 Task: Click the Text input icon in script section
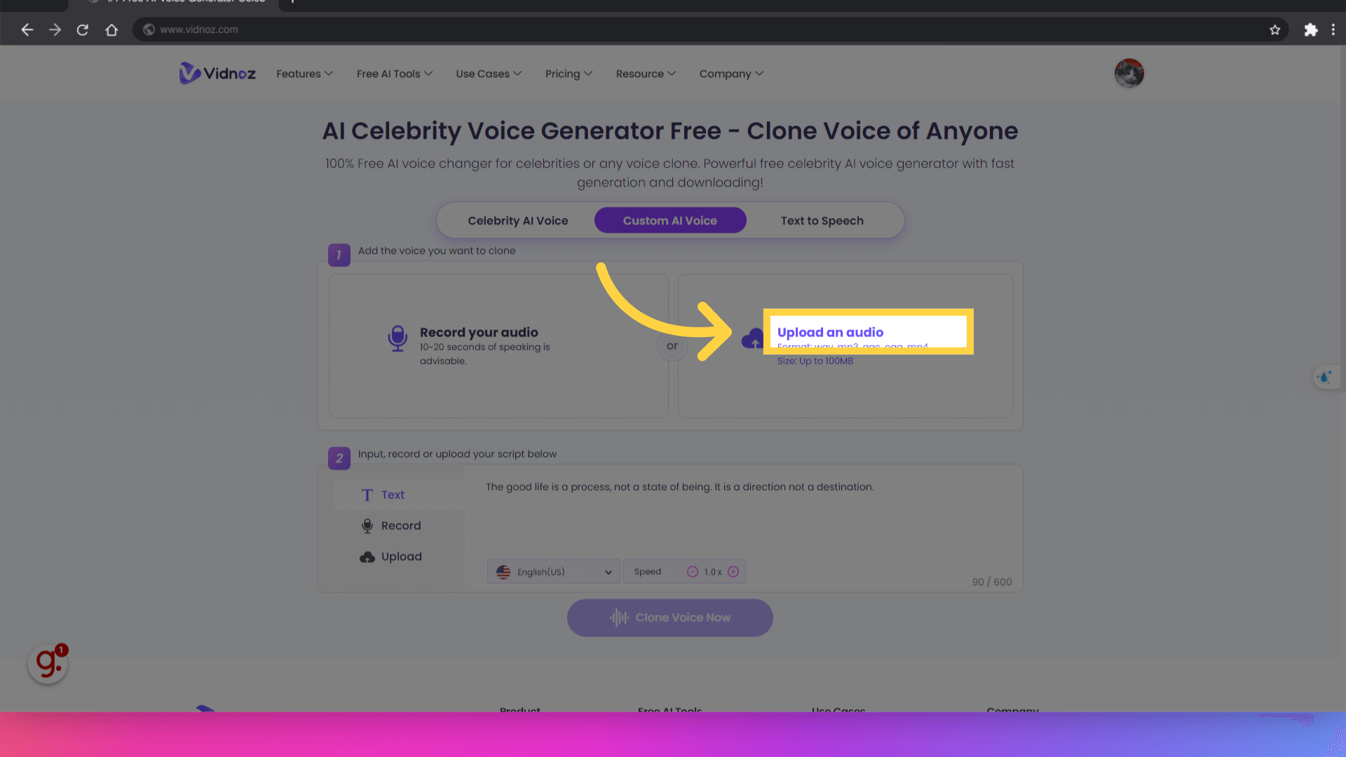click(x=367, y=494)
